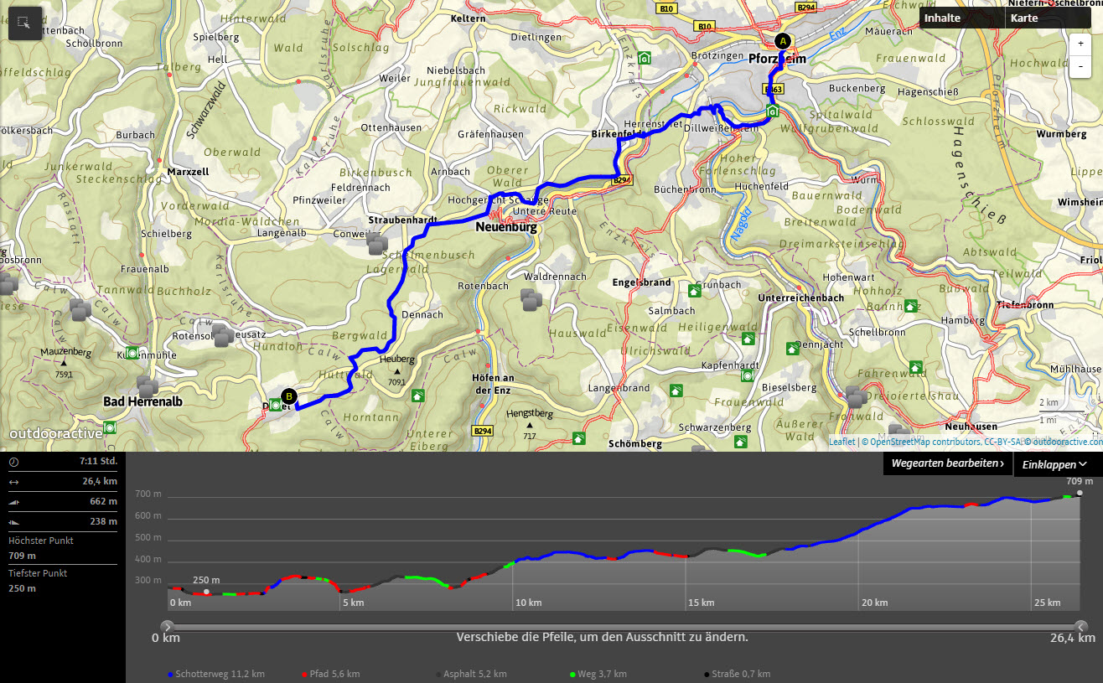This screenshot has width=1103, height=683.
Task: Expand the cluster icon near Bieselsberg
Action: point(856,396)
